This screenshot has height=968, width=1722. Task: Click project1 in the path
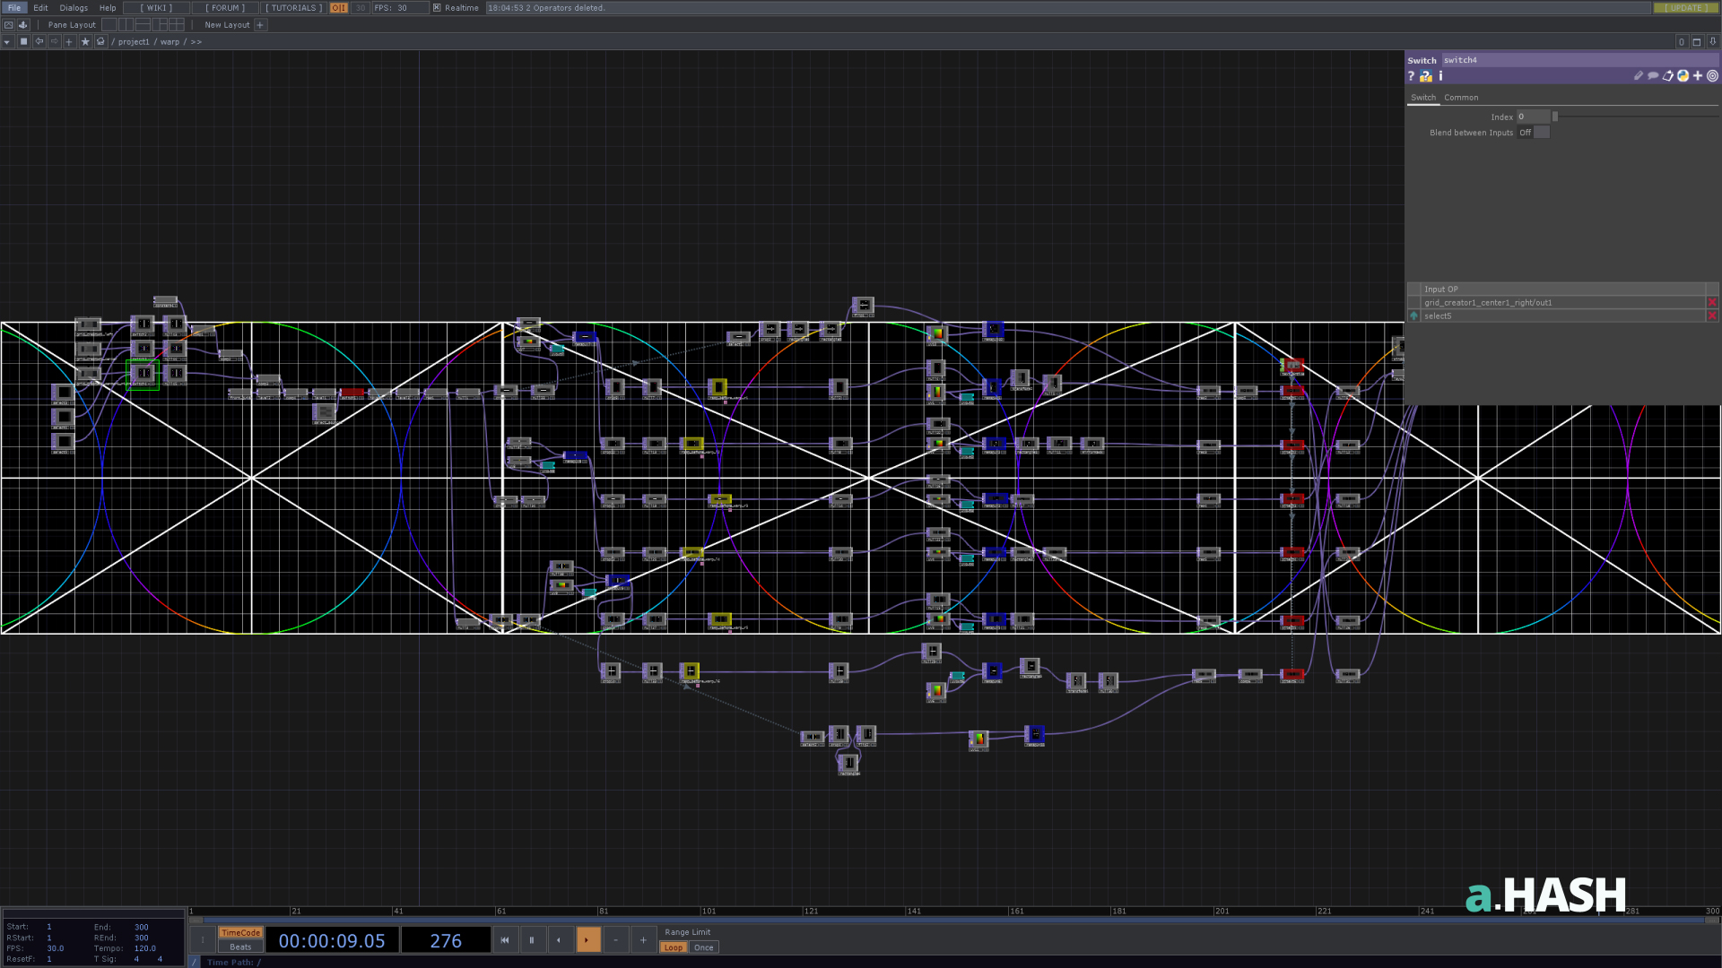[134, 42]
